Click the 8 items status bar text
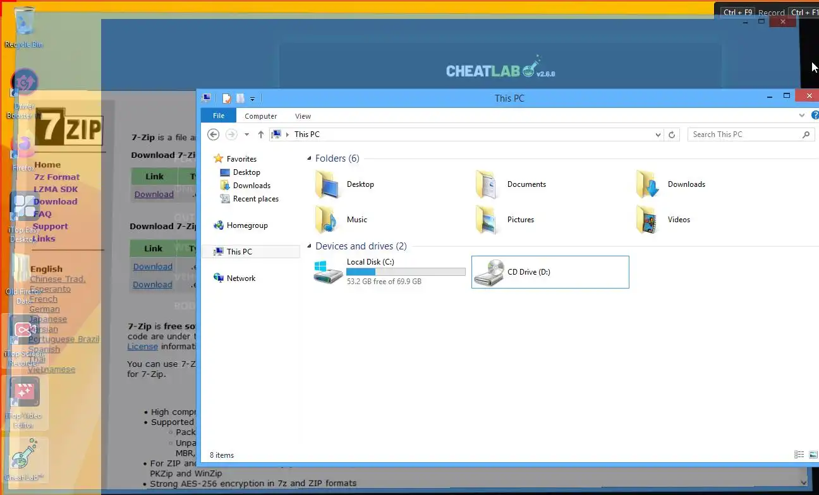This screenshot has height=495, width=819. pyautogui.click(x=222, y=455)
